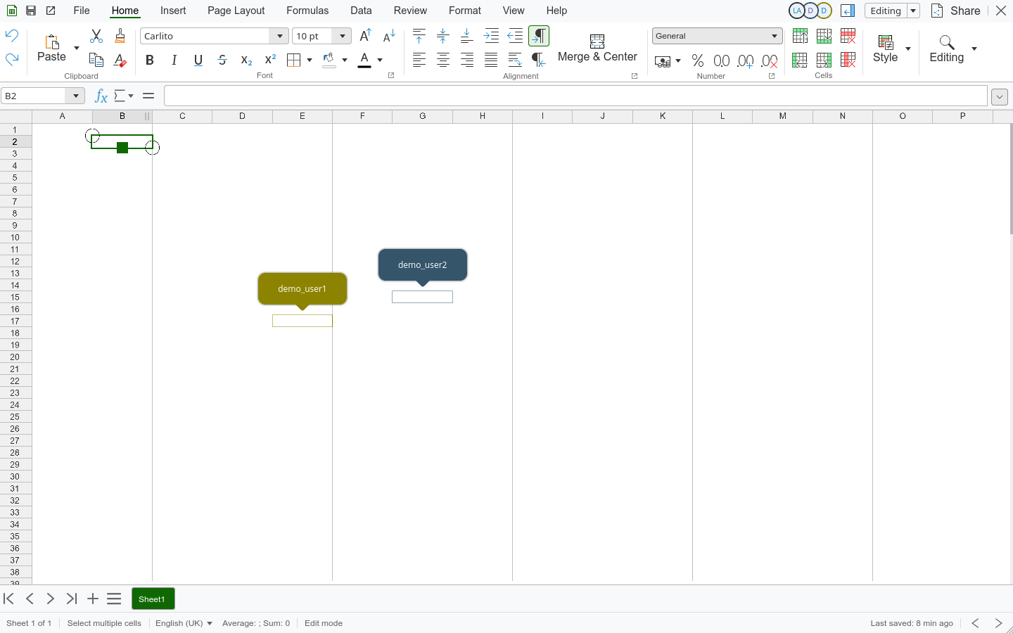
Task: Switch to the Formulas tab
Action: coord(307,11)
